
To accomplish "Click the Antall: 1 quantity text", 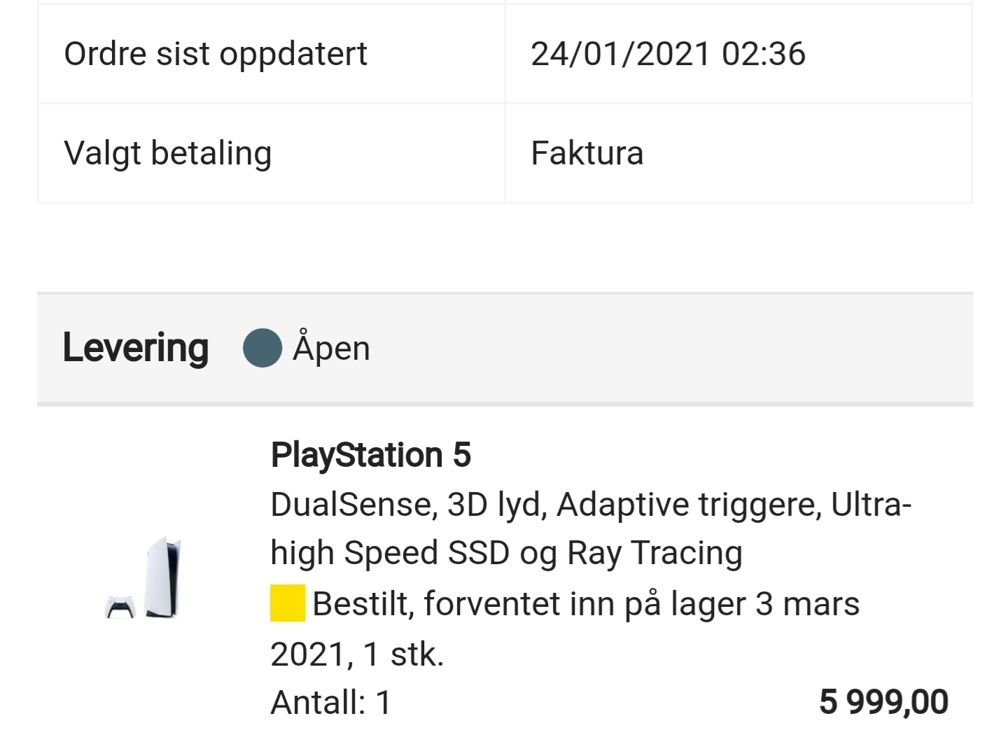I will click(x=330, y=702).
